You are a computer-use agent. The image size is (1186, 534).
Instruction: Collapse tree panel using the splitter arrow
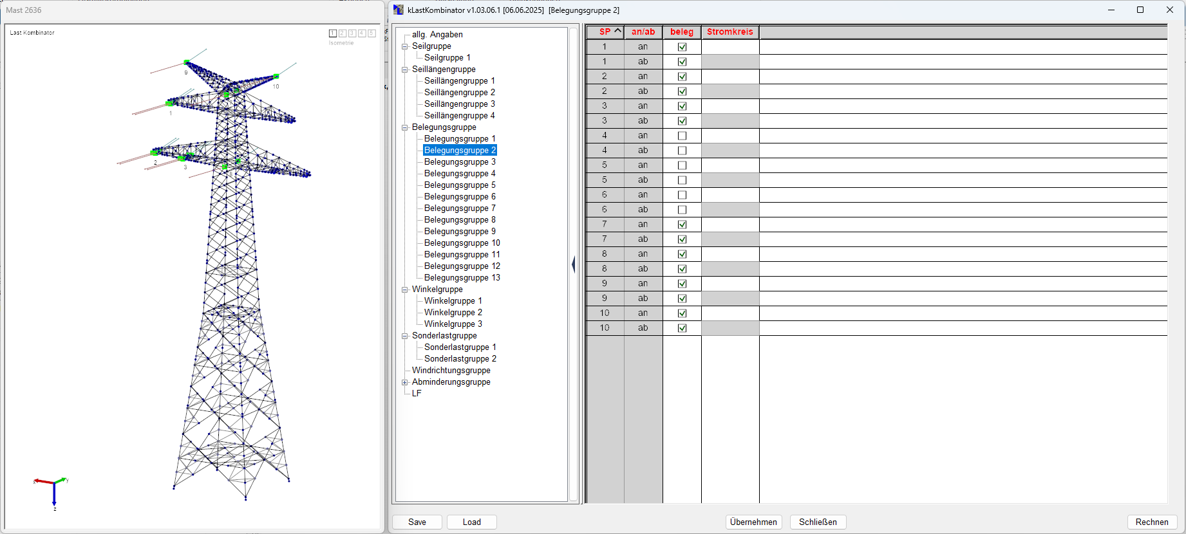[573, 264]
